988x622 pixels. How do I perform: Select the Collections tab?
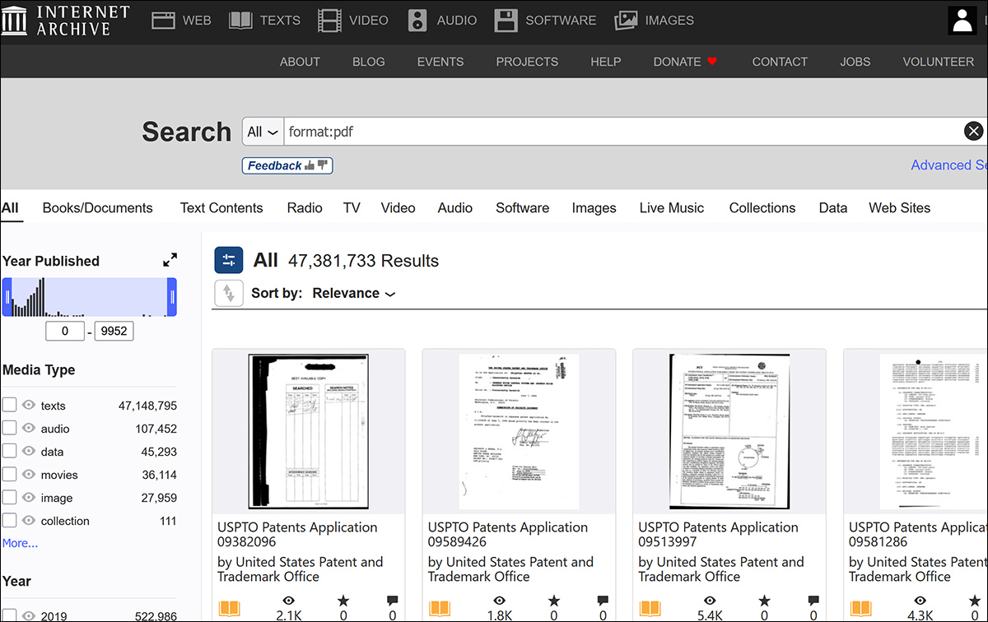coord(762,208)
